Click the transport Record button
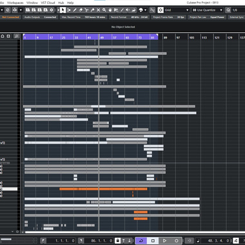Viewport: 245px width, 245px height. coord(176,240)
